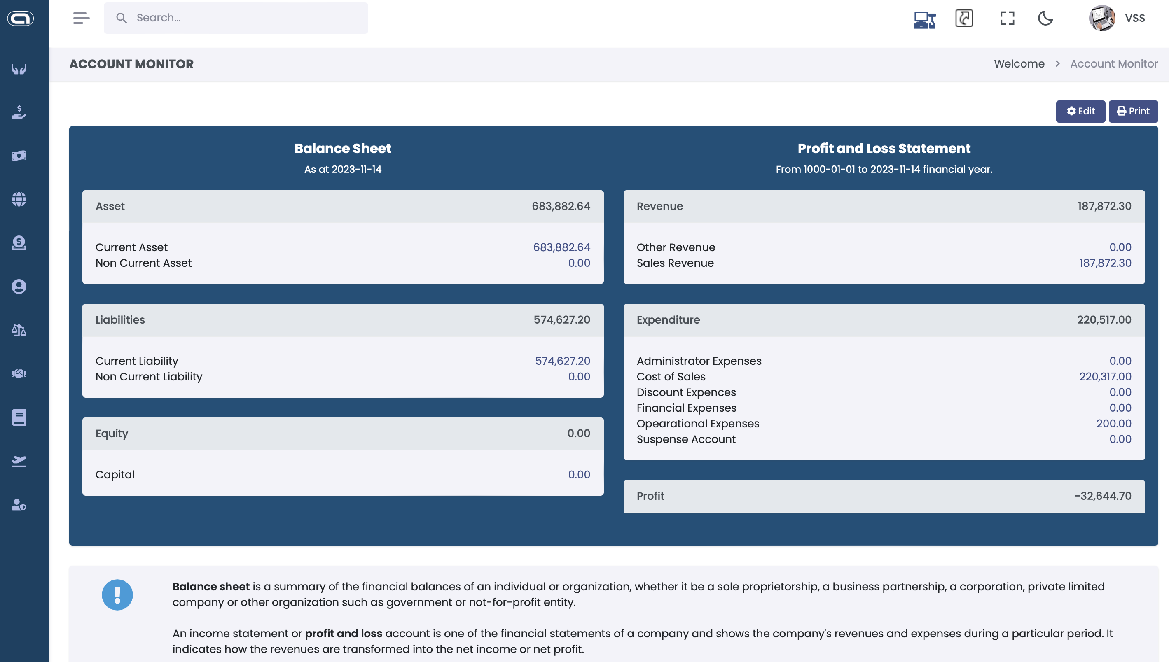The image size is (1169, 662).
Task: Select the globe icon in sidebar
Action: pyautogui.click(x=19, y=199)
